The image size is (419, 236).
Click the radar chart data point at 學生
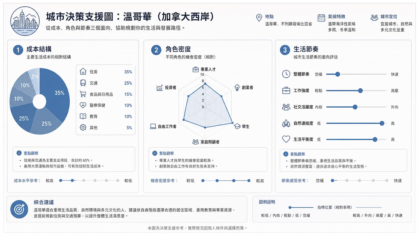232,123
